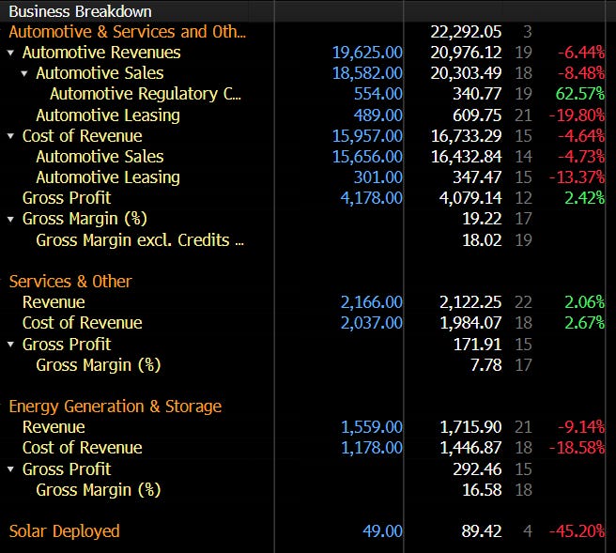Screen dimensions: 616x553
Task: Select the Solar Deployed row label
Action: tap(64, 531)
